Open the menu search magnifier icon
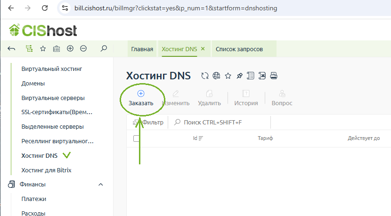The width and height of the screenshot is (391, 216). pyautogui.click(x=104, y=48)
